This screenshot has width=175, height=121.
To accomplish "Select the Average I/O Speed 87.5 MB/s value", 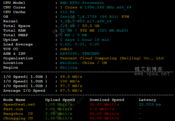I will click(71, 91).
